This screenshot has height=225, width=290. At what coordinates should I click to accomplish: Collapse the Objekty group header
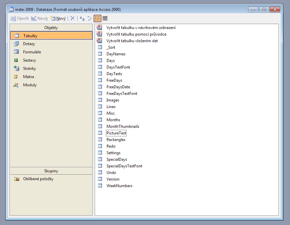(51, 28)
